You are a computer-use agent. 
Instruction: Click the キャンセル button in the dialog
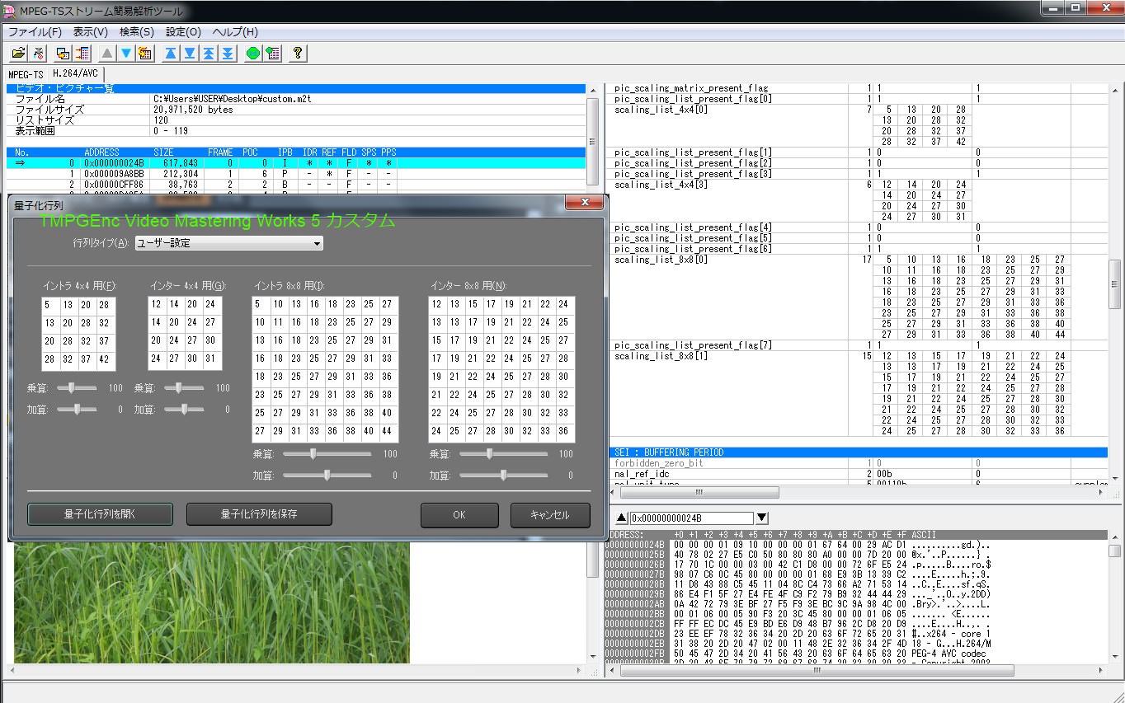[x=550, y=514]
